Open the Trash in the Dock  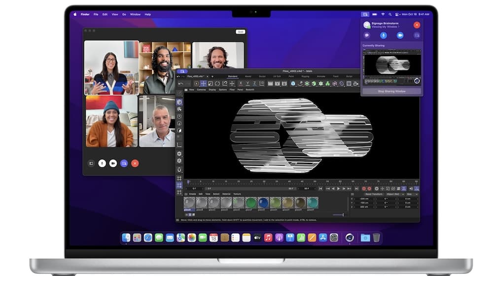coord(376,238)
